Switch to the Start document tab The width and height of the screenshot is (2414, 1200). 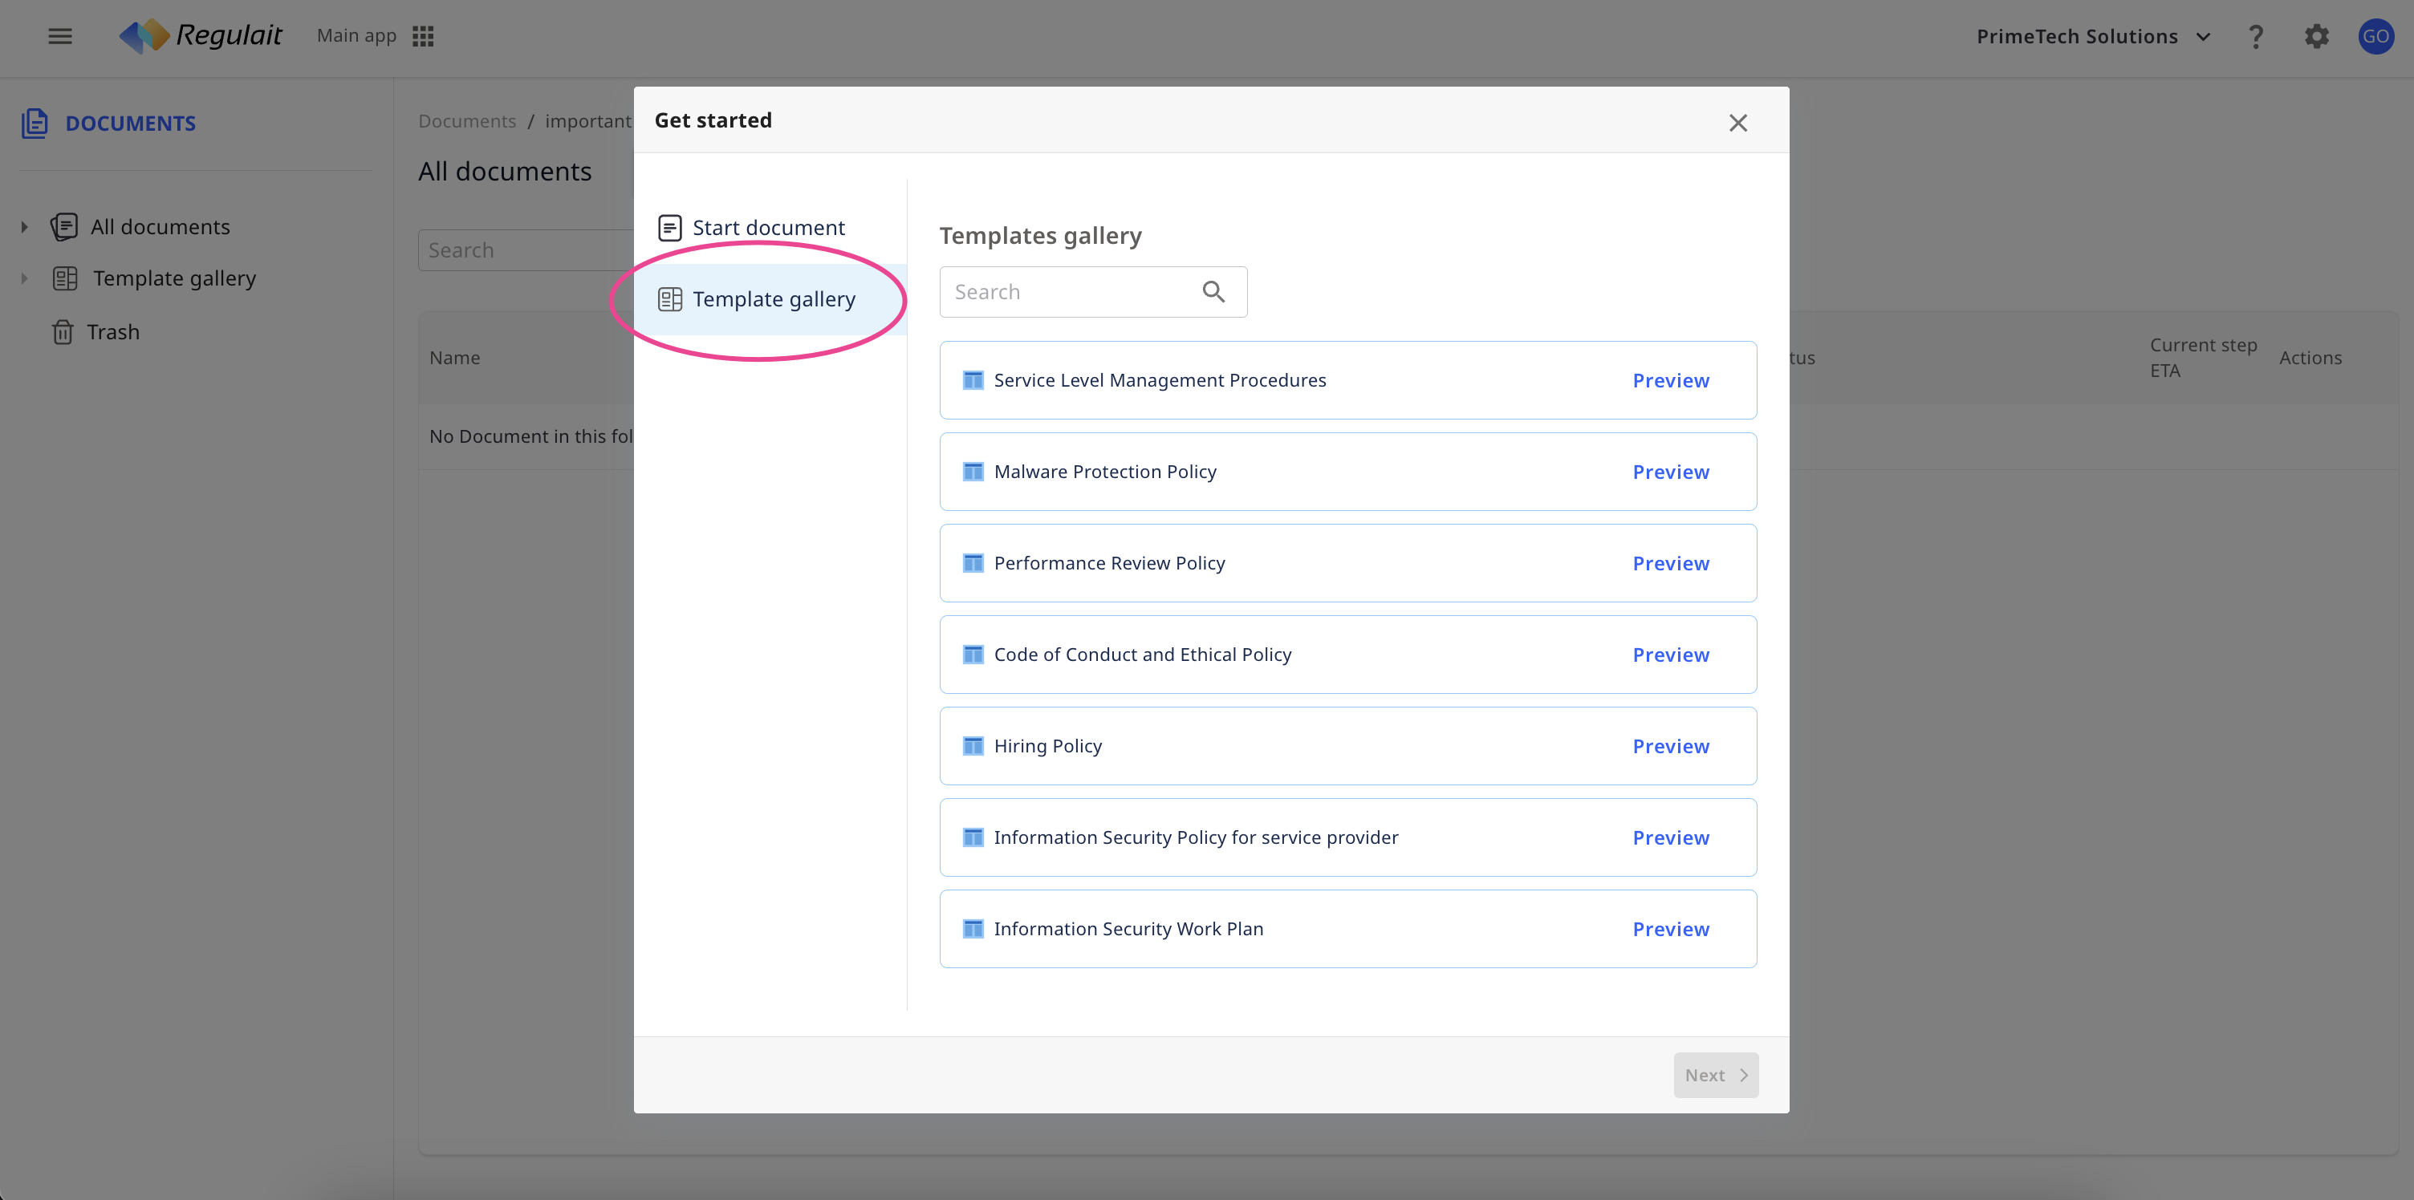coord(769,228)
